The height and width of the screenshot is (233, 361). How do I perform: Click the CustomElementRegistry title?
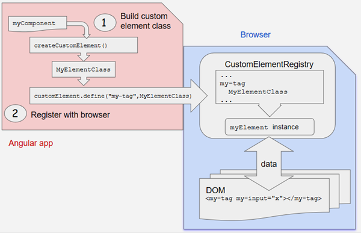269,64
